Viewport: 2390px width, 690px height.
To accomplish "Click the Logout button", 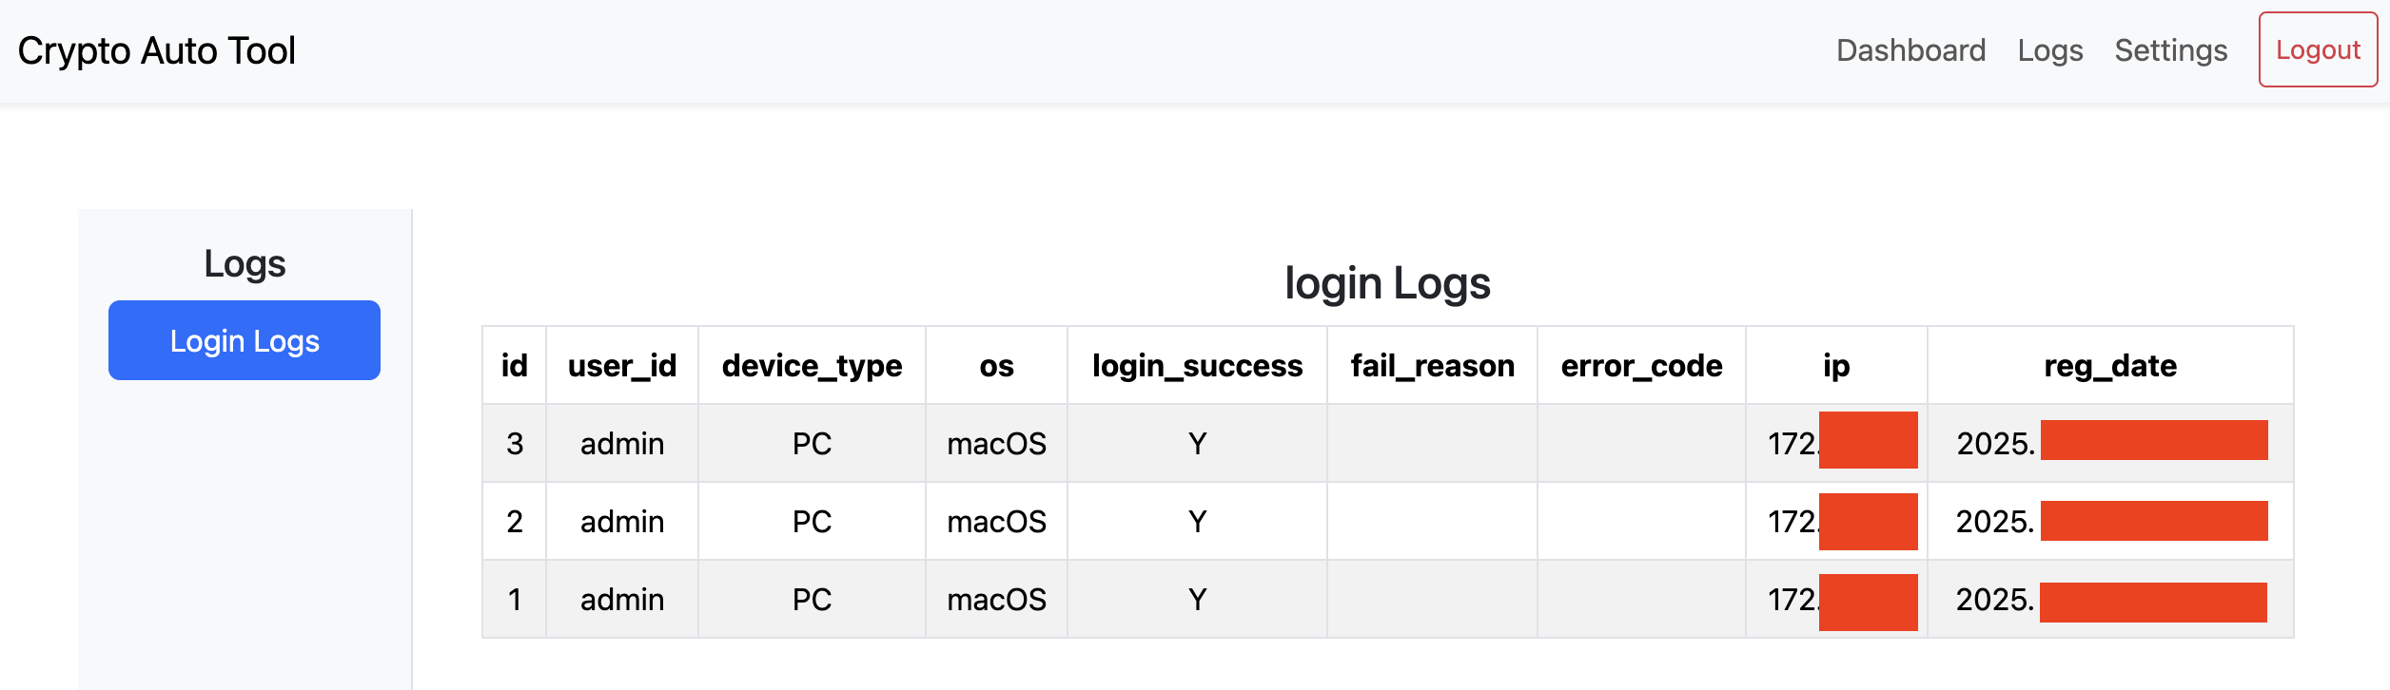I will (x=2318, y=50).
